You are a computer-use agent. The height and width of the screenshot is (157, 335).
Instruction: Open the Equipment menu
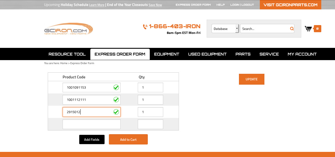pyautogui.click(x=167, y=54)
